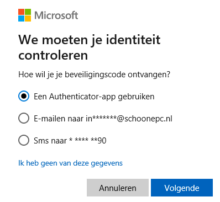Click the 'Hoe wil je je beveiligingscode ontvangen?' text
The image size is (220, 202).
[x=95, y=75]
